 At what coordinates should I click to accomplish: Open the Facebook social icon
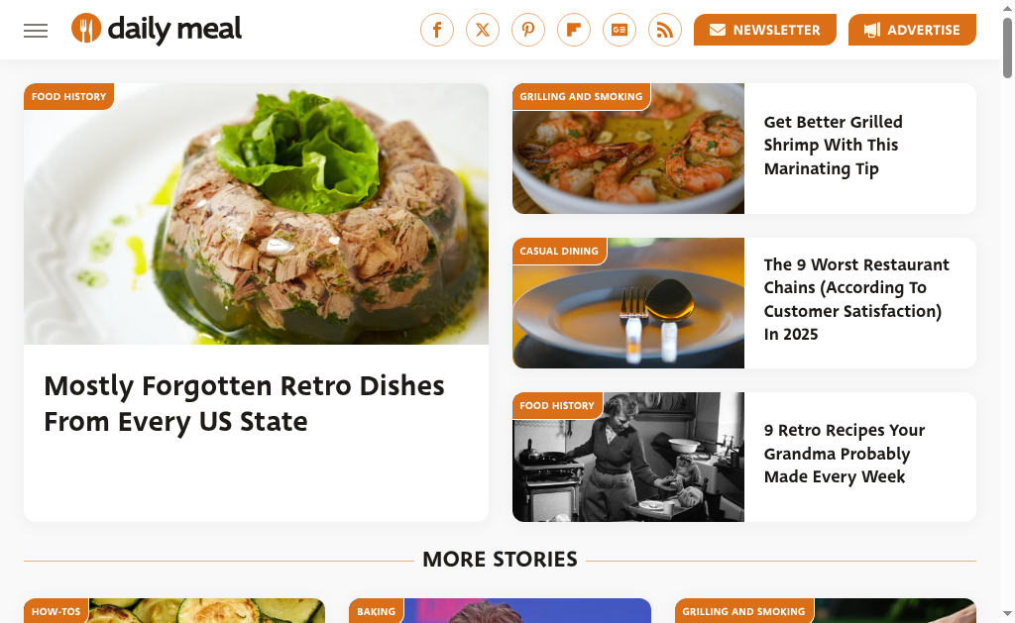click(437, 30)
